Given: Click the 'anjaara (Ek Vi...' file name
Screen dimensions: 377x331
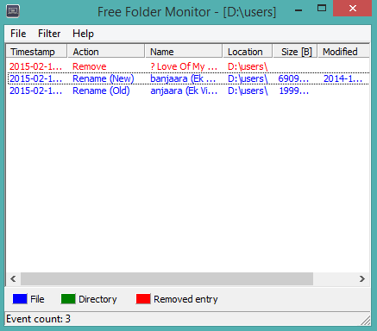Looking at the screenshot, I should pyautogui.click(x=184, y=91).
